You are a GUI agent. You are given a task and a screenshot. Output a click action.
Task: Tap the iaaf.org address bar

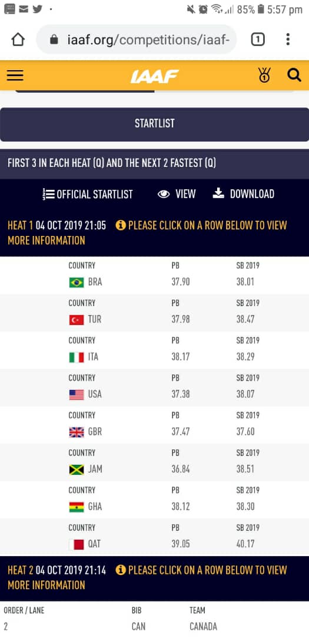click(x=137, y=40)
